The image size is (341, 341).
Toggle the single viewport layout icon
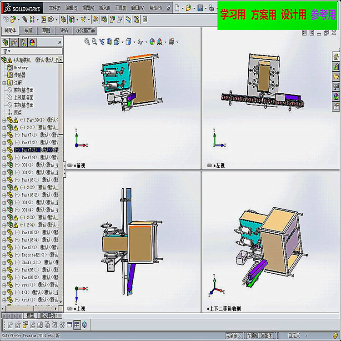[70, 325]
